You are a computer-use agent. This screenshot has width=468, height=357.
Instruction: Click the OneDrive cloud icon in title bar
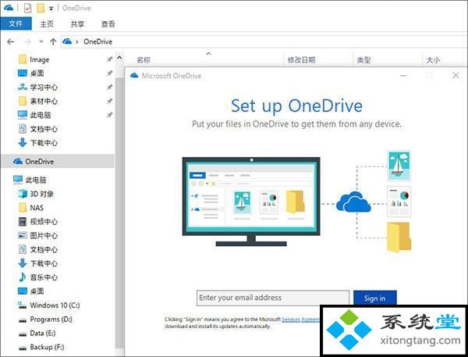9,8
